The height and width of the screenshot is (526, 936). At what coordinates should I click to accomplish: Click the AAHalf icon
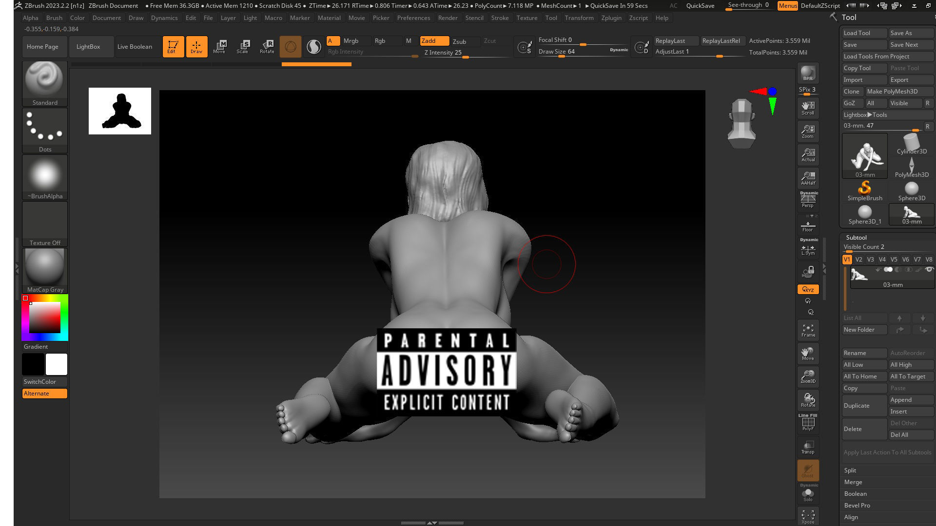808,178
